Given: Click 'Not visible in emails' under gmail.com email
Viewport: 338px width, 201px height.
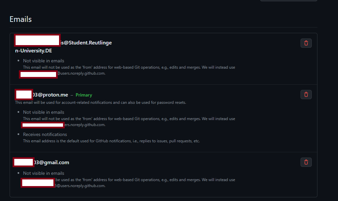Looking at the screenshot, I should pos(43,173).
